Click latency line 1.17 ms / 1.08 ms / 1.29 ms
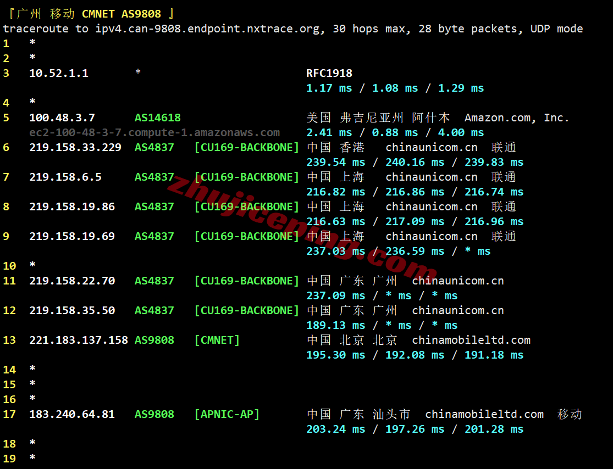The image size is (613, 469). pyautogui.click(x=395, y=88)
